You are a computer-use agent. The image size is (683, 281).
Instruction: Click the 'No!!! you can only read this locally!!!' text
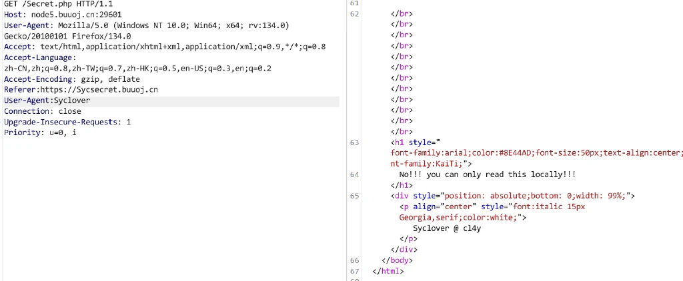(x=488, y=175)
